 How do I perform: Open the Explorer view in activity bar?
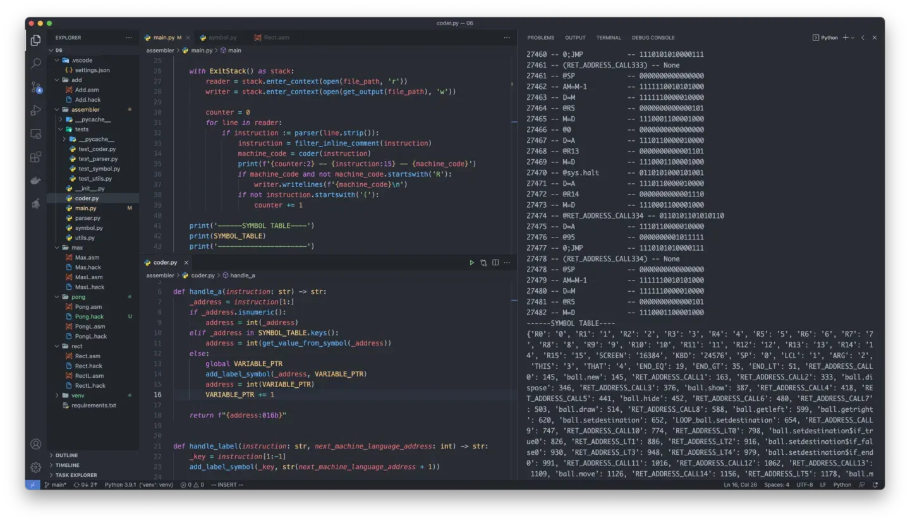(36, 40)
